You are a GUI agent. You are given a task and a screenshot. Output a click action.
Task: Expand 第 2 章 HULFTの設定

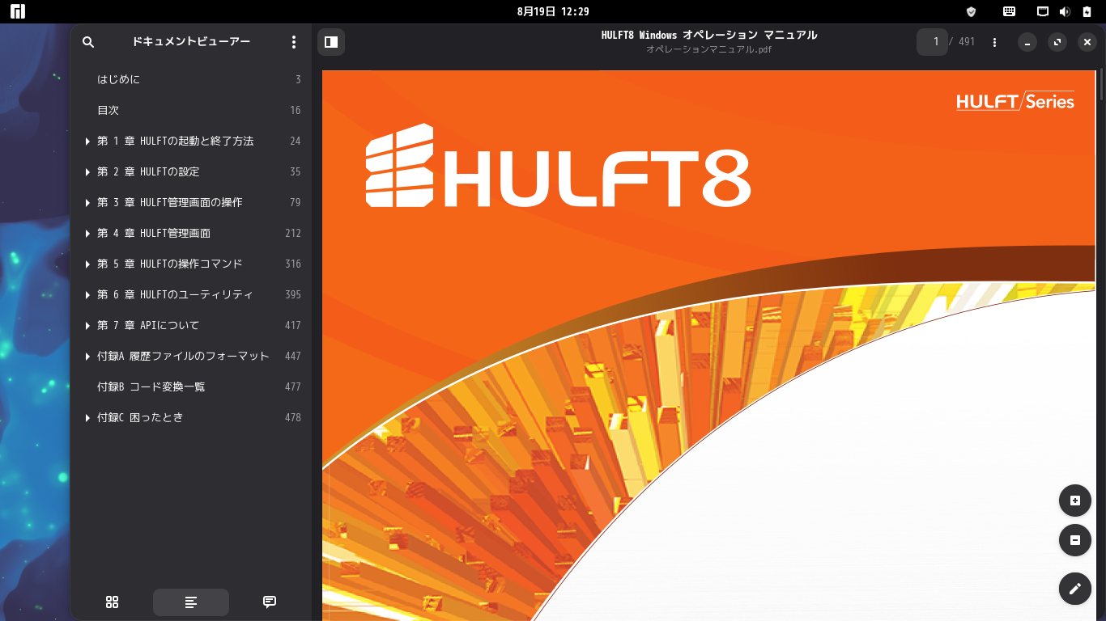[87, 172]
